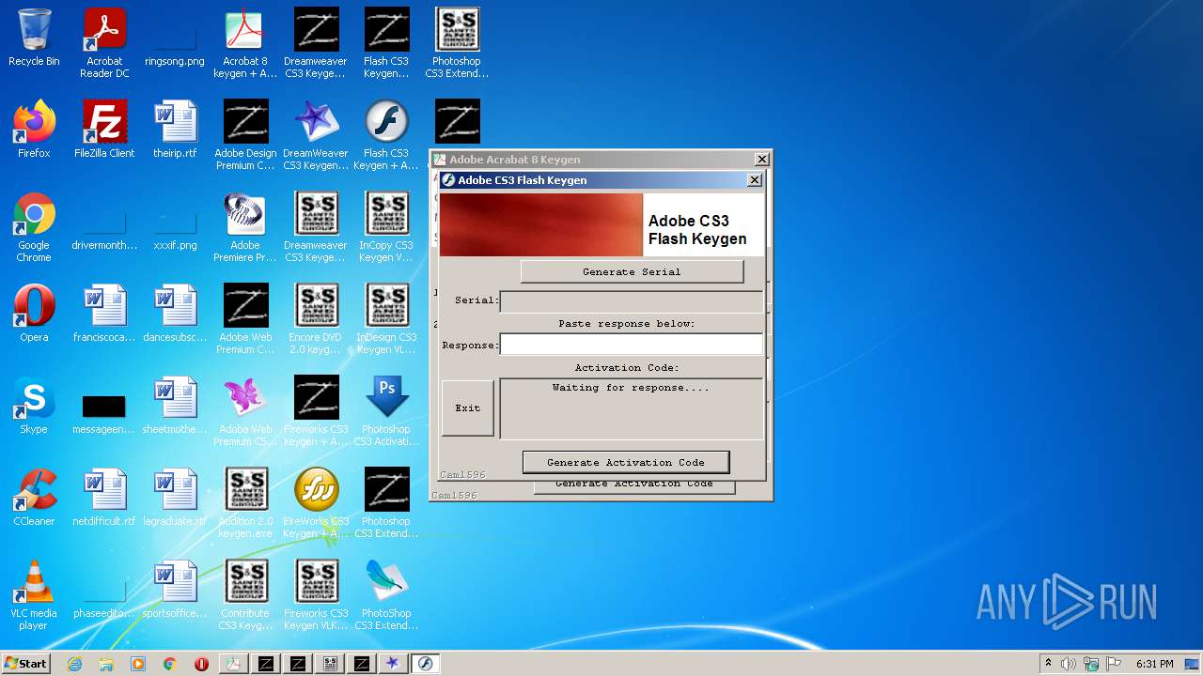
Task: Open the Start menu
Action: [26, 663]
